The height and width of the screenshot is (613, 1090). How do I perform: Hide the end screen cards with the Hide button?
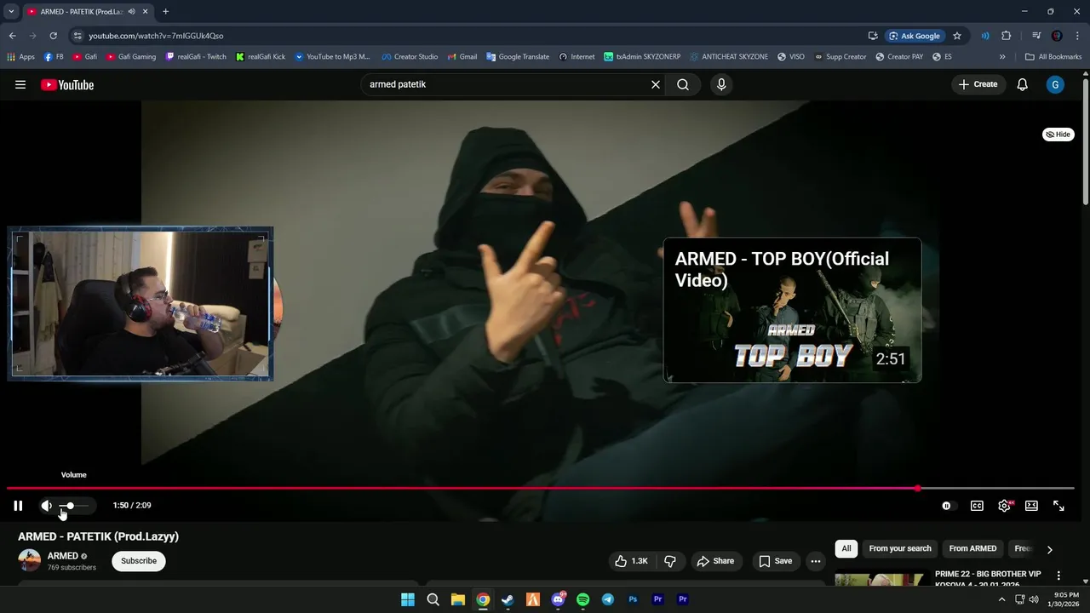1058,135
